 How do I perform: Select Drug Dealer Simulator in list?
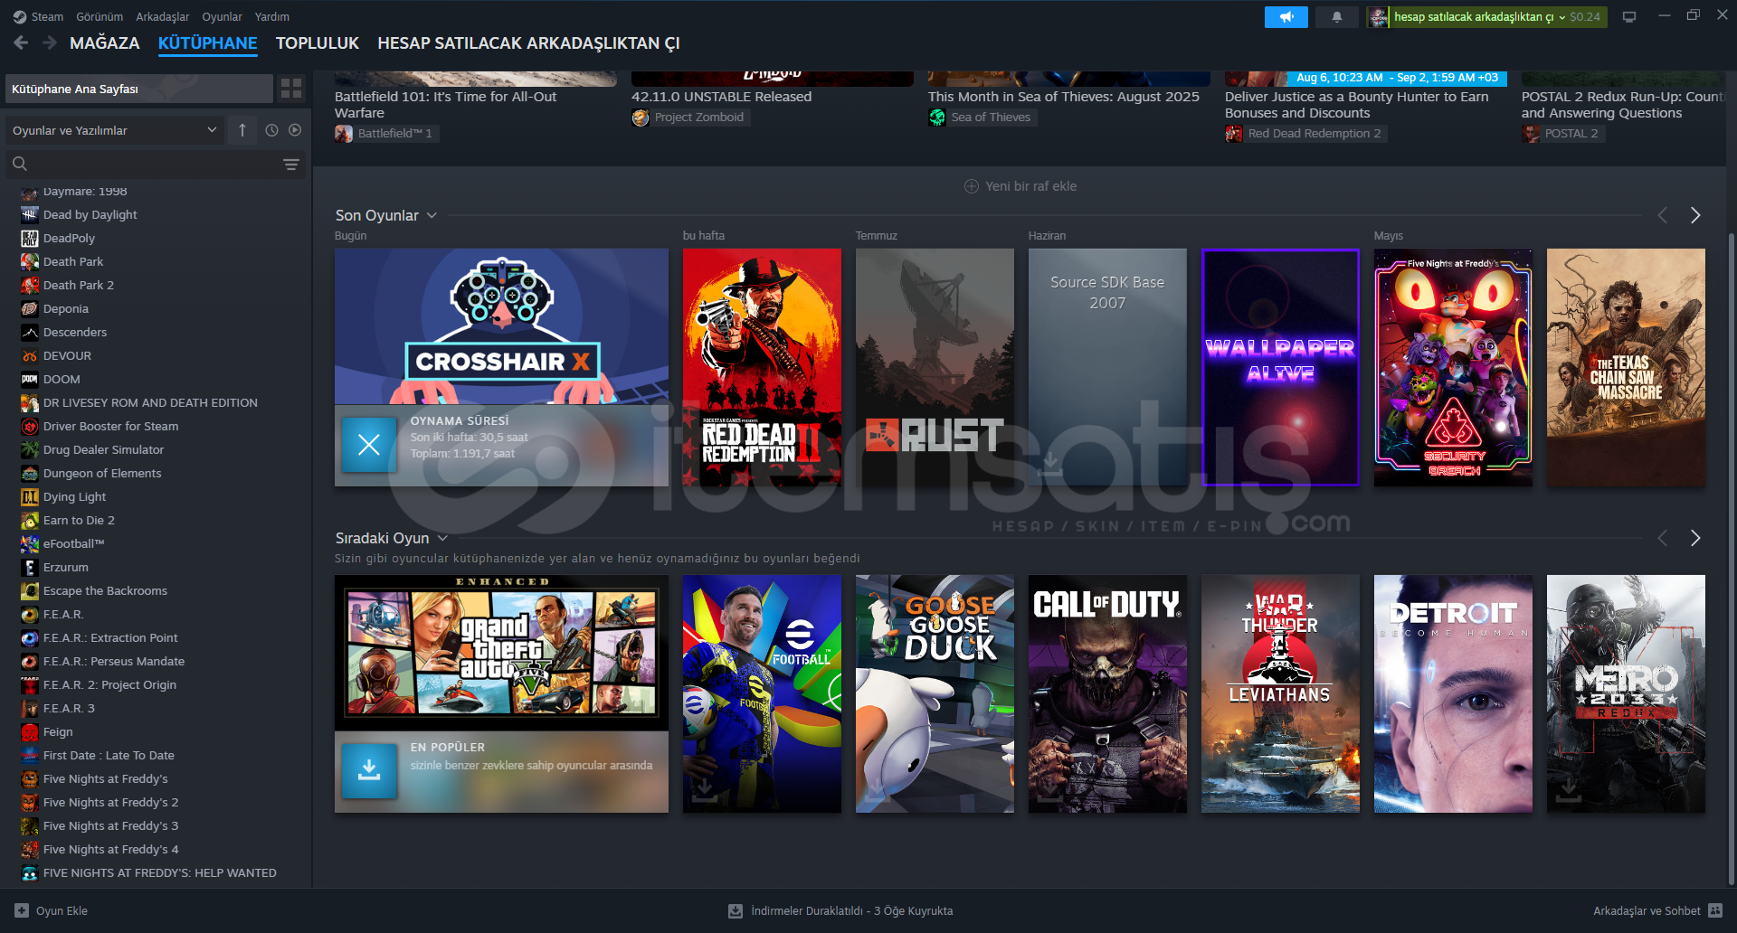[x=103, y=450]
